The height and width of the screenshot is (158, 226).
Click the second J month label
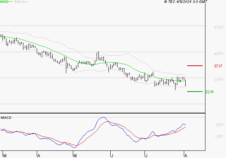click(x=146, y=155)
